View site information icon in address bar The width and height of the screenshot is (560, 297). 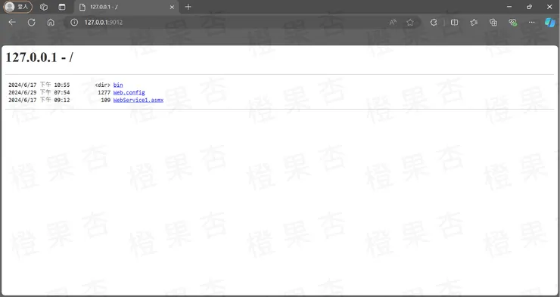coord(74,23)
